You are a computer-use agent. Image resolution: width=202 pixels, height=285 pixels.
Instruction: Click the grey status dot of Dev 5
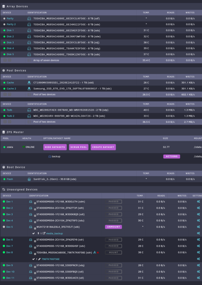pyautogui.click(x=4, y=227)
